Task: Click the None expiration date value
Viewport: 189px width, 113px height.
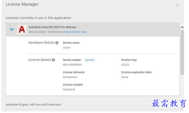Action: (x=125, y=77)
